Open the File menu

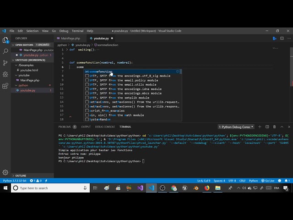click(12, 31)
